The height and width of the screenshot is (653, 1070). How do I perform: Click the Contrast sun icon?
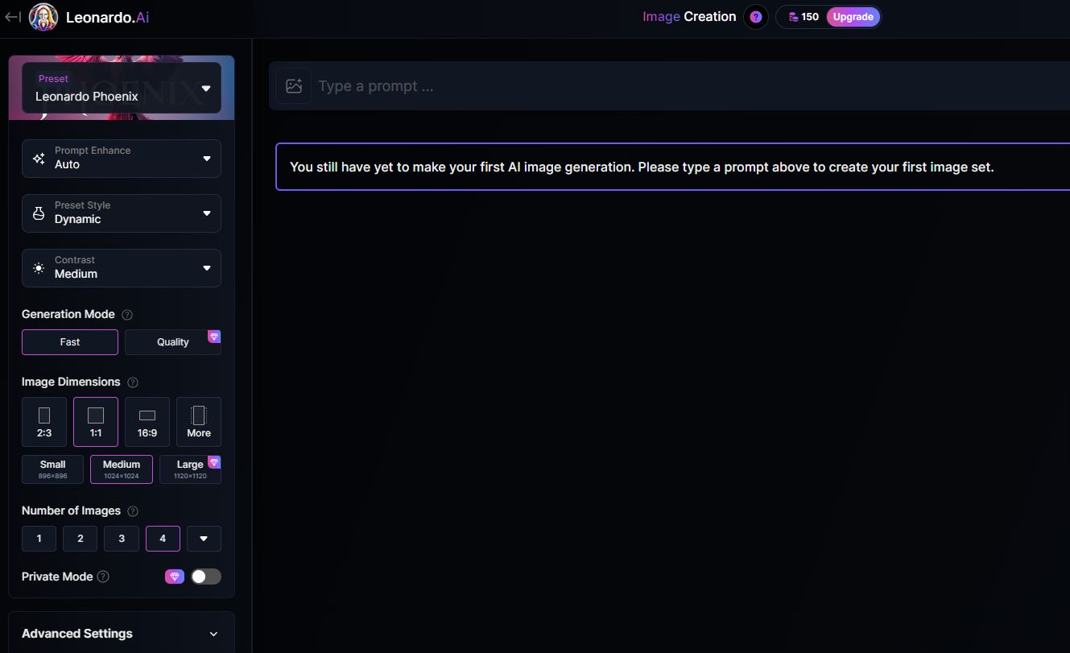pyautogui.click(x=39, y=268)
